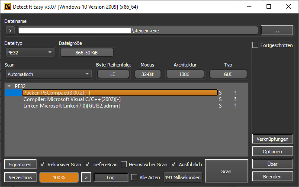Open the Optionen dialog
299x187 pixels.
[x=272, y=152]
